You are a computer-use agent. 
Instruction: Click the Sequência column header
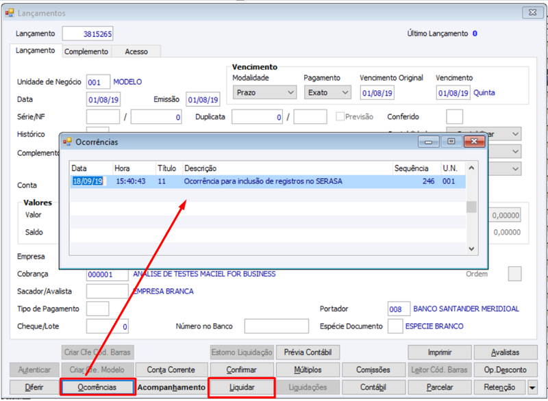(417, 168)
